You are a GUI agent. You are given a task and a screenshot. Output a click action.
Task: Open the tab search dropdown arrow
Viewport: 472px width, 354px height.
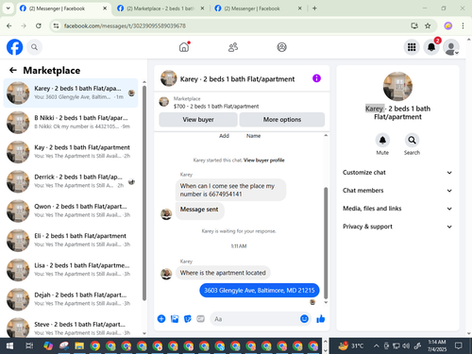click(8, 8)
